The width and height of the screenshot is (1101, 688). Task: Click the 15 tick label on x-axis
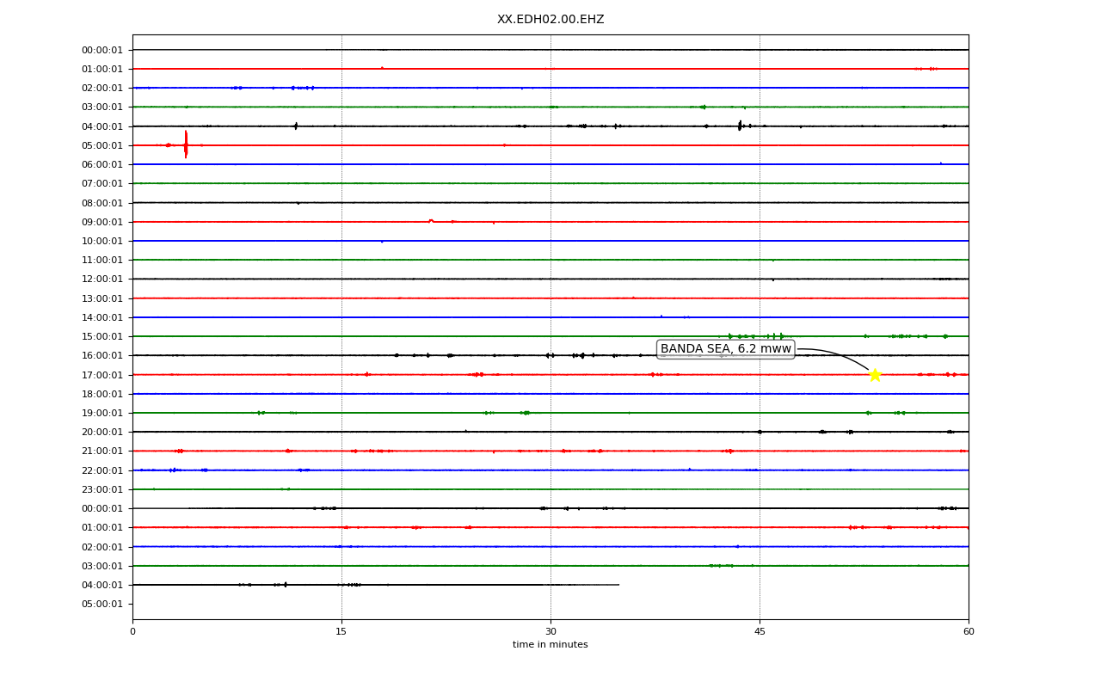click(341, 632)
